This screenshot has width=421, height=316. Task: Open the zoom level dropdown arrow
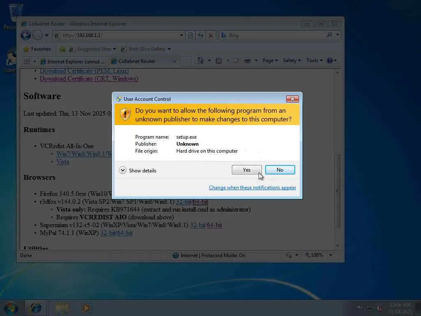pos(331,255)
